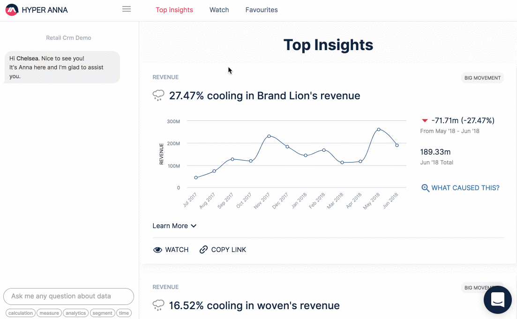
Task: Click the red downward triangle change indicator
Action: coord(425,121)
